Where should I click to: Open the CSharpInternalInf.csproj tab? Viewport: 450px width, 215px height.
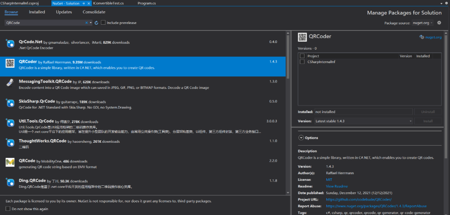[x=20, y=3]
